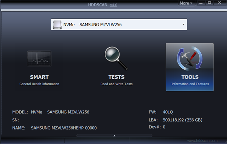The height and width of the screenshot is (144, 227).
Task: Close the HDDScan window
Action: tap(219, 3)
